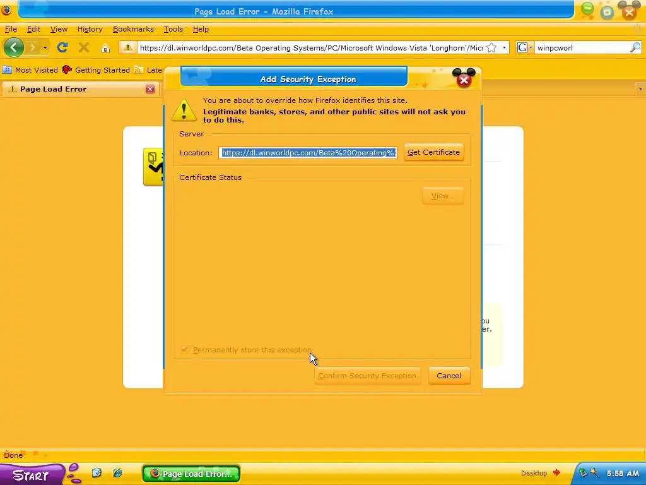Open the back/forward history dropdown arrow
646x485 pixels.
(x=45, y=48)
